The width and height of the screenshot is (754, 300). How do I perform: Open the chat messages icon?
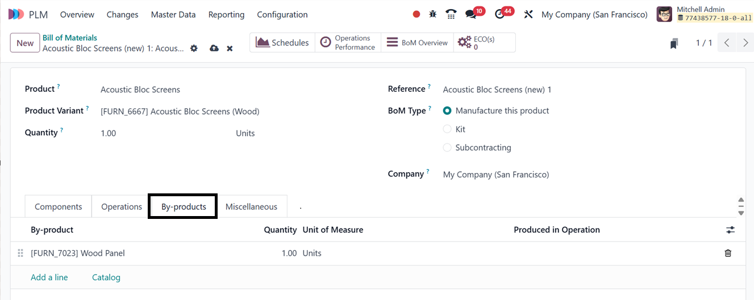tap(470, 14)
